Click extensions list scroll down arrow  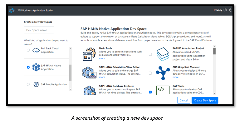coord(214,93)
